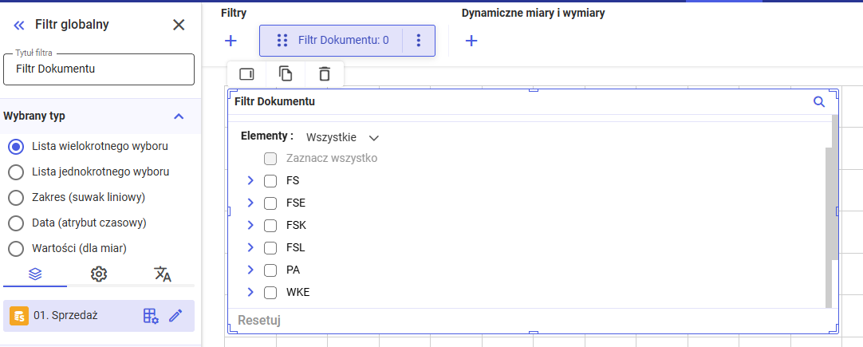
Task: Tick the WKE checkbox
Action: 270,292
